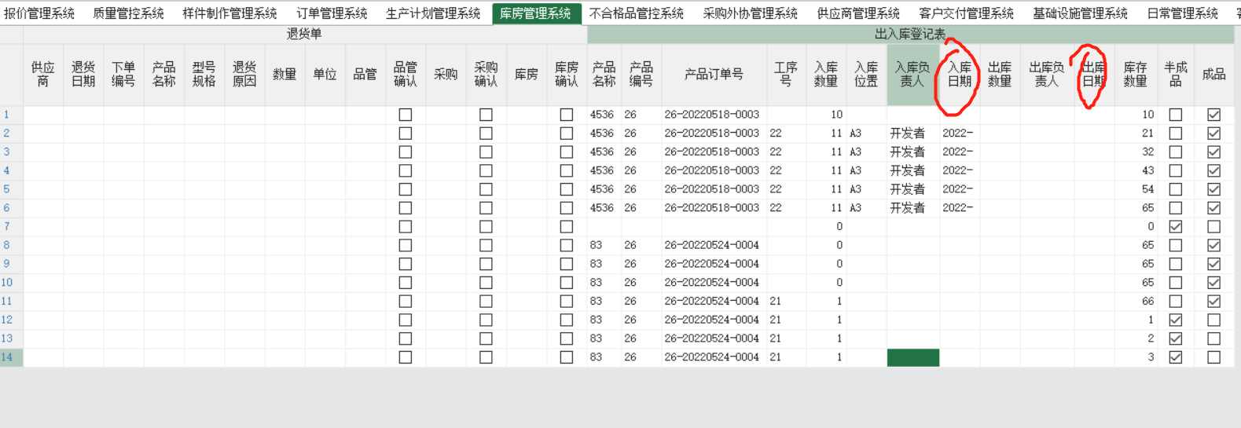Enable the 采购确认 checkbox in row 10
This screenshot has height=428, width=1241.
[x=486, y=283]
